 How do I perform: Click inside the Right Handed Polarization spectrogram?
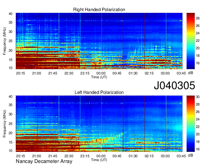[x=99, y=41]
